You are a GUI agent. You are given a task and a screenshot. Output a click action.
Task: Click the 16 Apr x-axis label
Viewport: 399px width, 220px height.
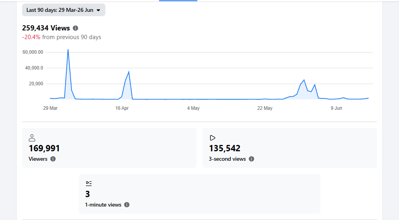(x=122, y=108)
